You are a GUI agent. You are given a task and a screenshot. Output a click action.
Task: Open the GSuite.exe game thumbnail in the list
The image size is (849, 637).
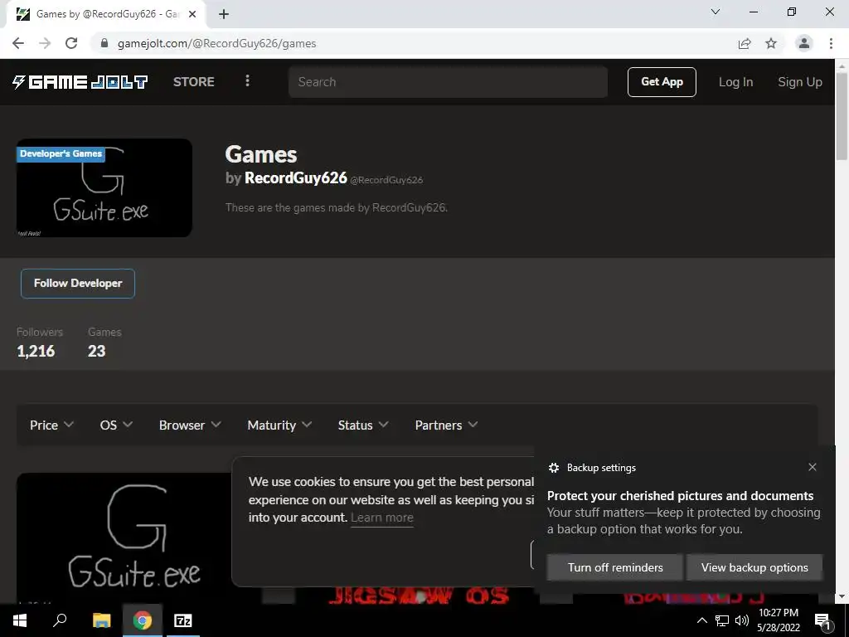pyautogui.click(x=124, y=537)
